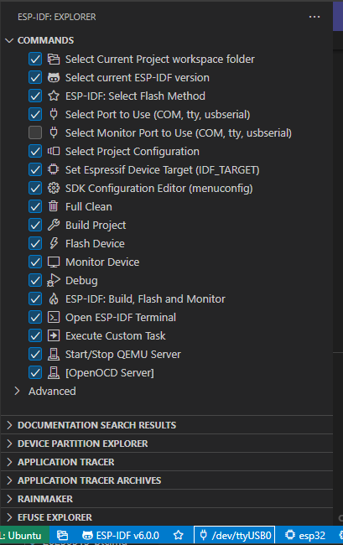Viewport: 343px width, 545px height.
Task: Uncheck the Monitor Device checkbox
Action: coord(35,262)
